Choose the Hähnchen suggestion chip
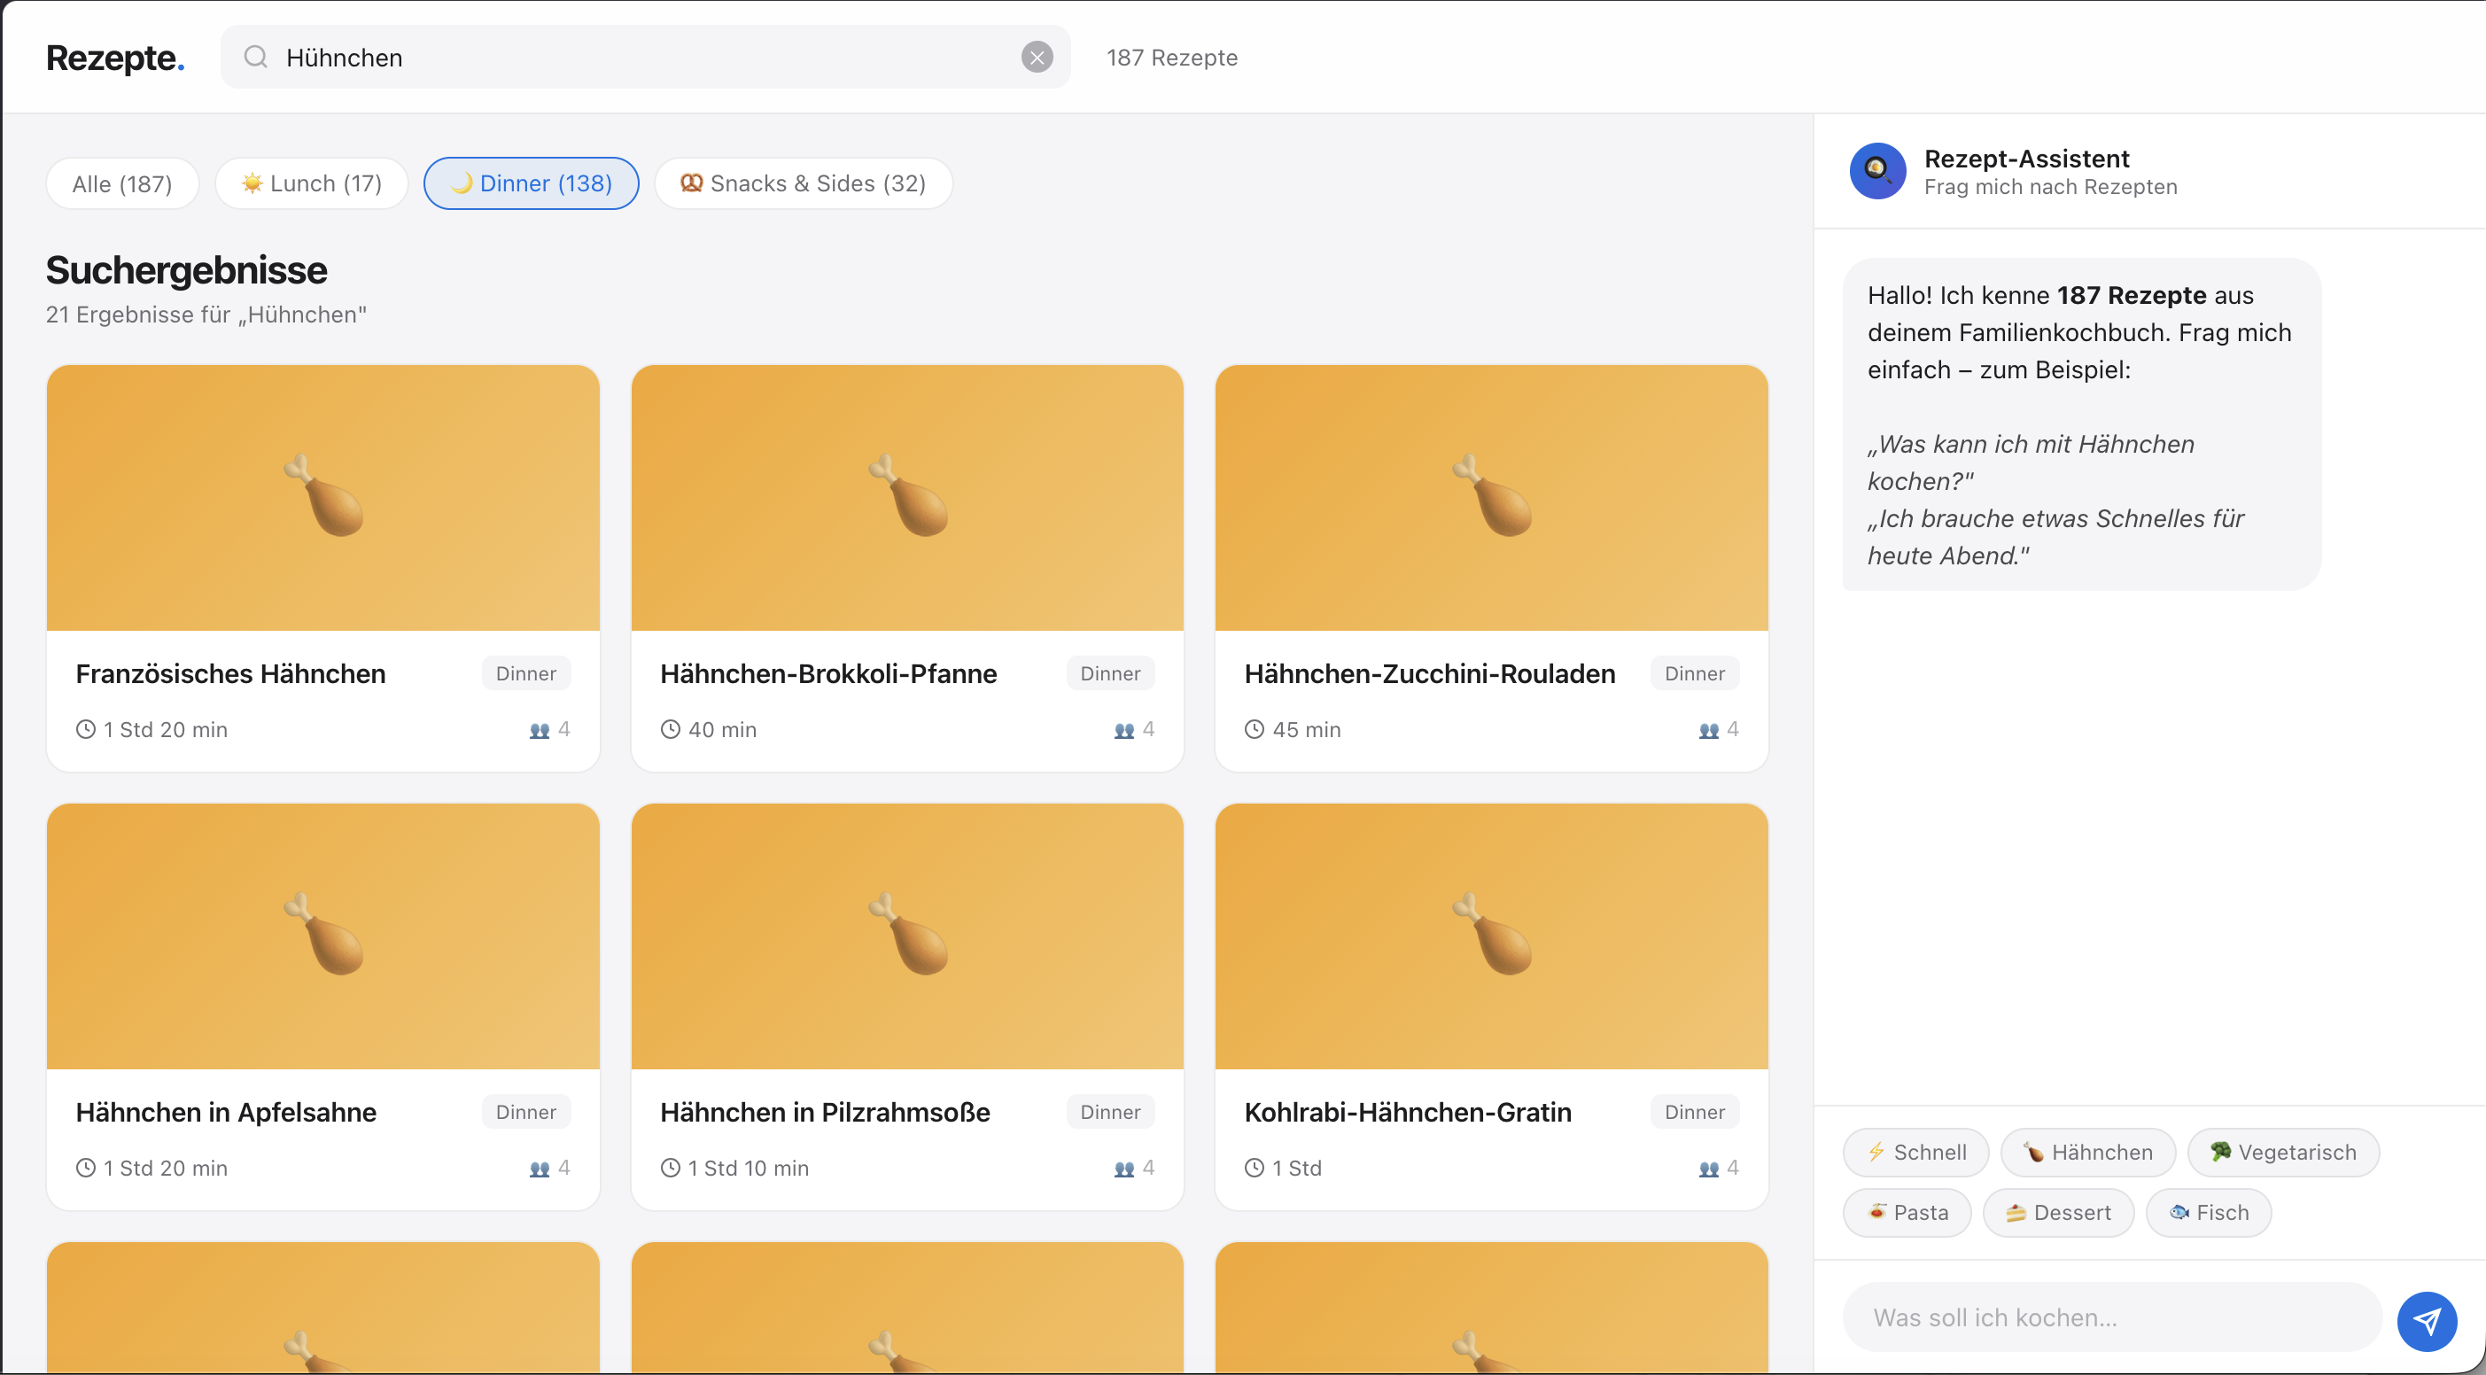 [2088, 1154]
